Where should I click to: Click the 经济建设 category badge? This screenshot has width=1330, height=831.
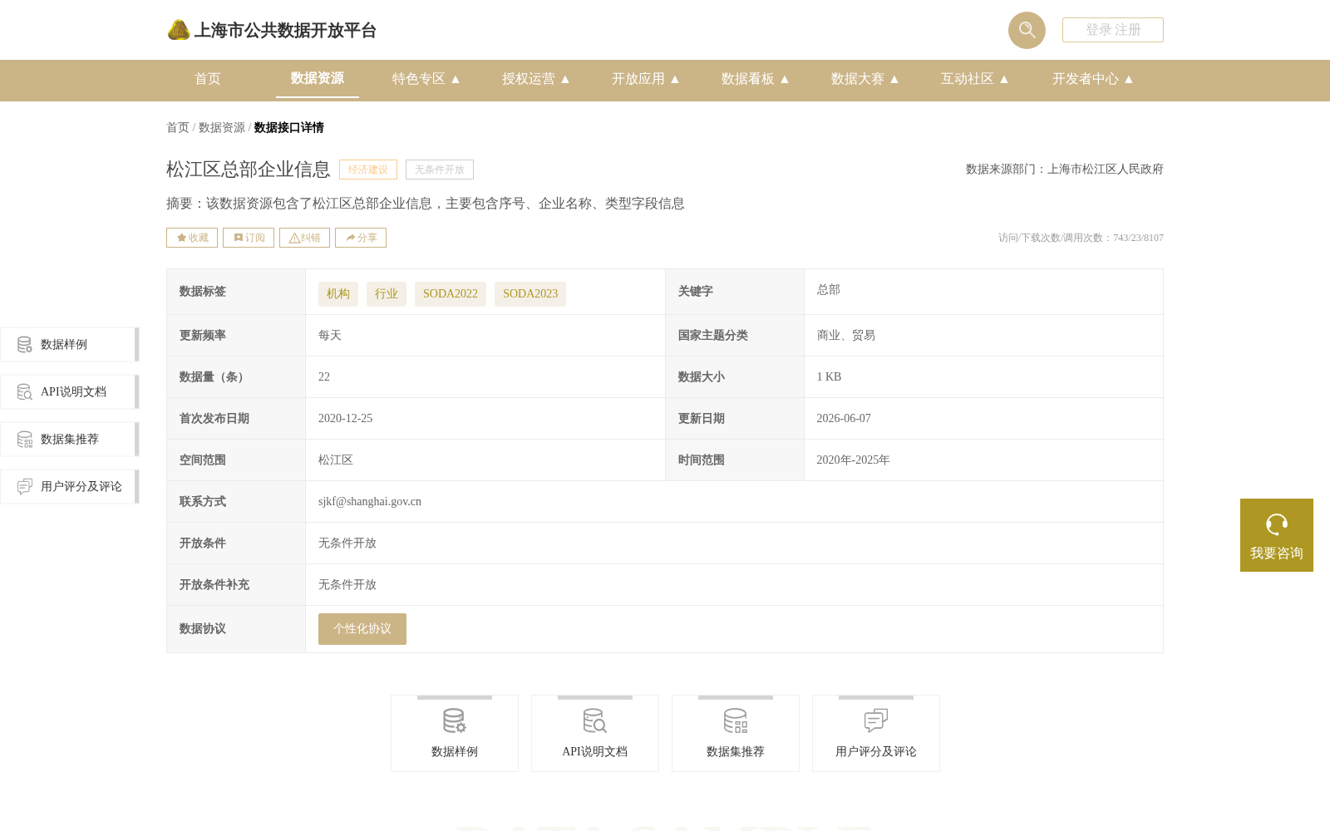pyautogui.click(x=368, y=170)
